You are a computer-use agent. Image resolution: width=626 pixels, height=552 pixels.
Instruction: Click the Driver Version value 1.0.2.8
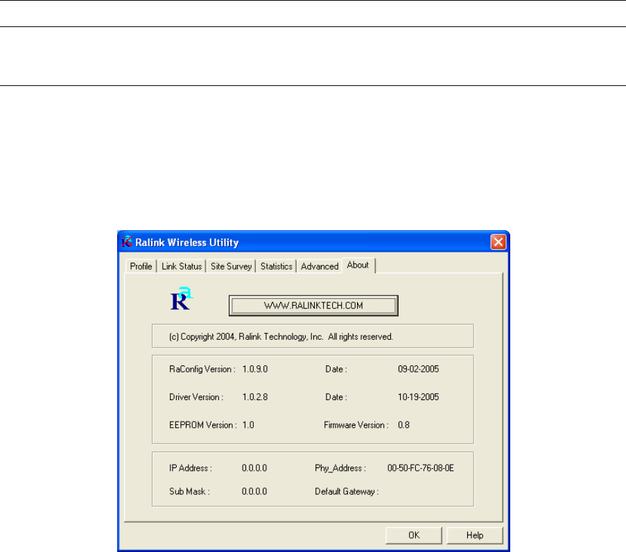coord(255,397)
